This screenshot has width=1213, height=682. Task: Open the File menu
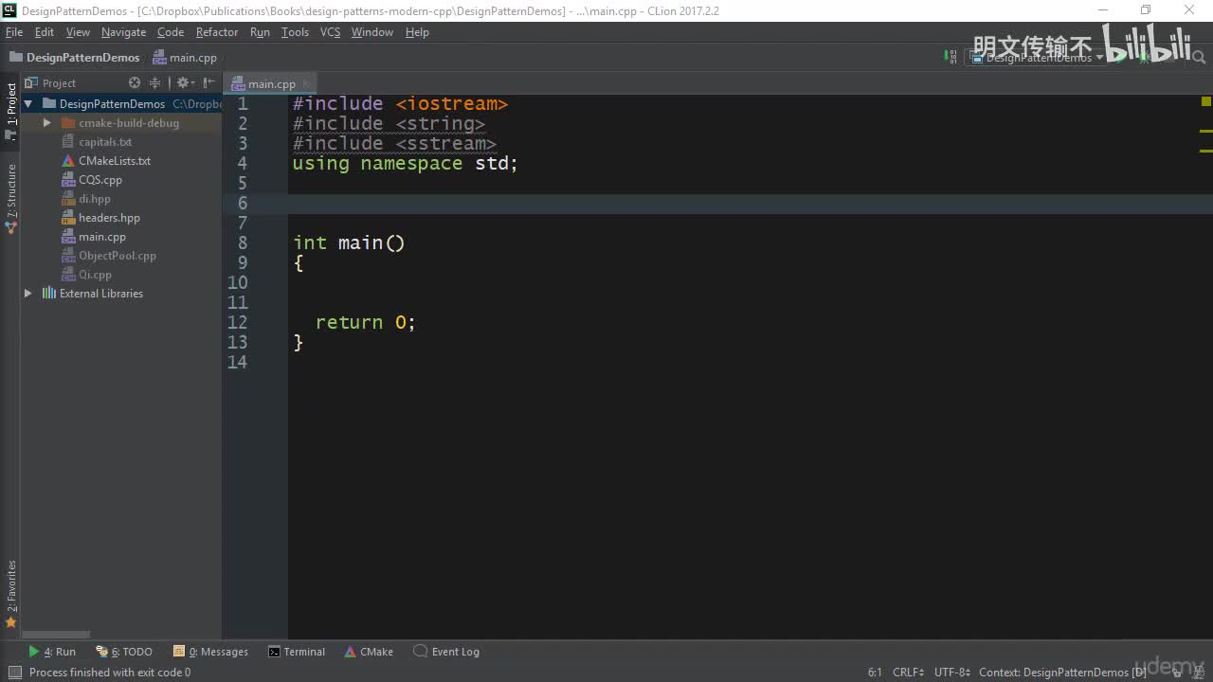pyautogui.click(x=14, y=32)
